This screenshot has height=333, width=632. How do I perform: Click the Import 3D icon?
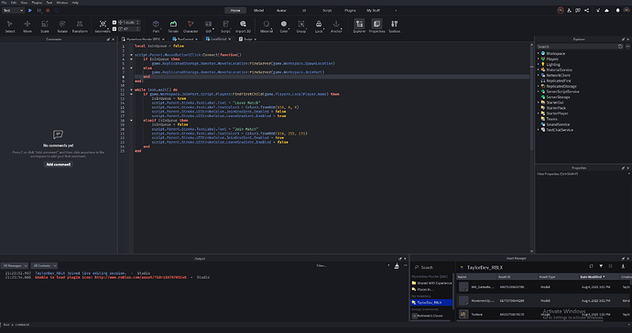243,27
